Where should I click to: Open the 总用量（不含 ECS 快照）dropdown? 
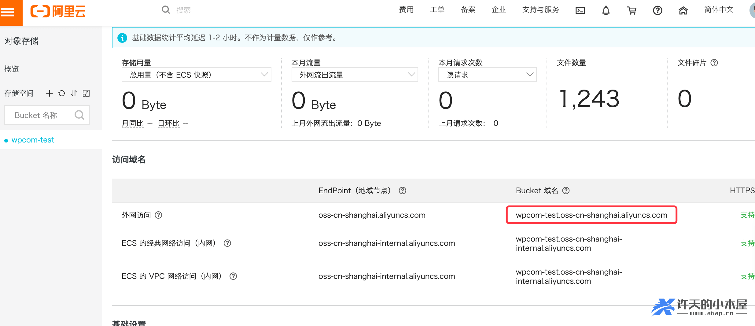click(197, 75)
